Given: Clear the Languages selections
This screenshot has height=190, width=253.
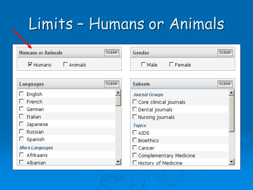Looking at the screenshot, I should click(x=112, y=84).
